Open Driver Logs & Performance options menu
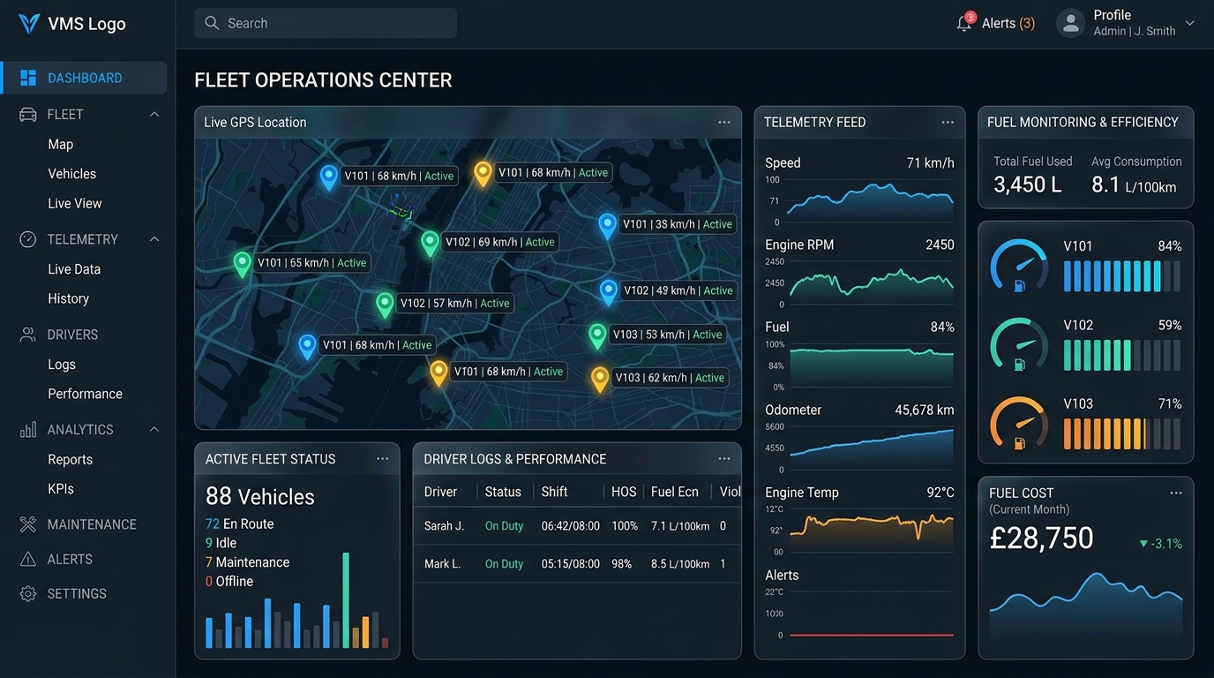Image resolution: width=1214 pixels, height=678 pixels. click(724, 458)
